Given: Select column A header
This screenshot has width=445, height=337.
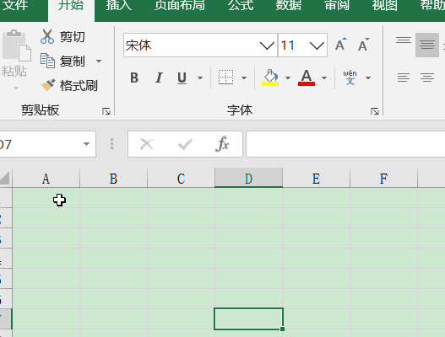Looking at the screenshot, I should tap(46, 178).
